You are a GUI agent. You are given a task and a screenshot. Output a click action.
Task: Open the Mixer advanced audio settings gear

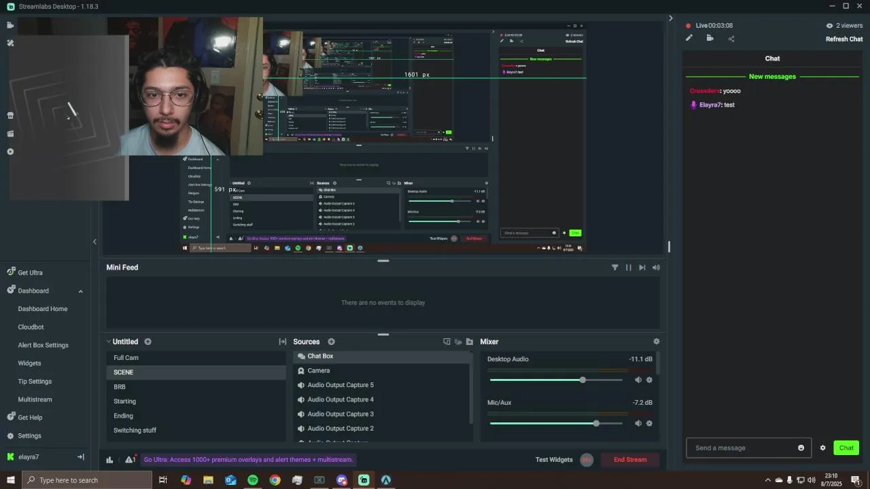pyautogui.click(x=656, y=342)
